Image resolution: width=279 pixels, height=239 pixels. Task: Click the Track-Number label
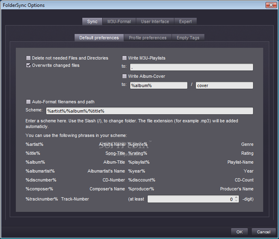(75, 199)
